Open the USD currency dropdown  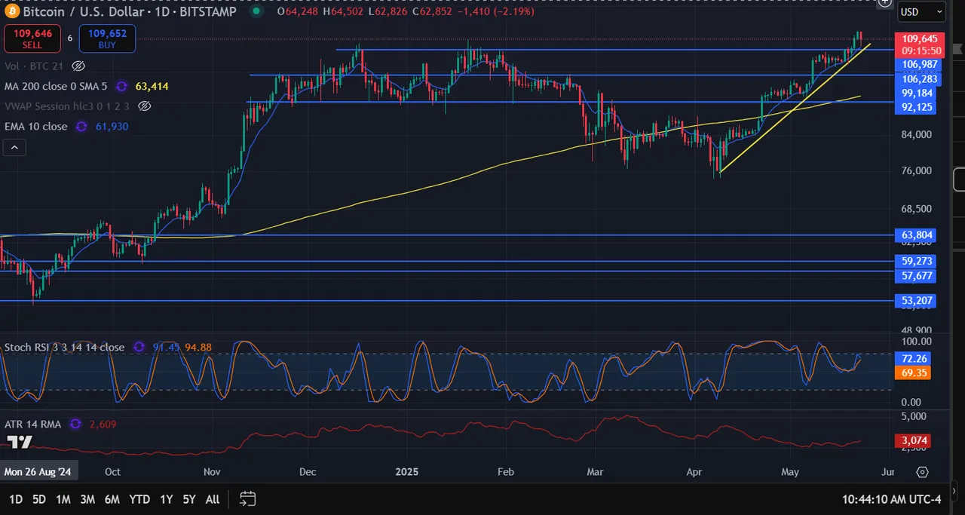922,12
